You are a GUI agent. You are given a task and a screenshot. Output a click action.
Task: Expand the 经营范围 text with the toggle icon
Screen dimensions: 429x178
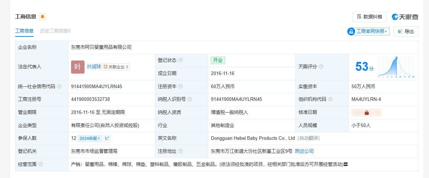point(346,164)
